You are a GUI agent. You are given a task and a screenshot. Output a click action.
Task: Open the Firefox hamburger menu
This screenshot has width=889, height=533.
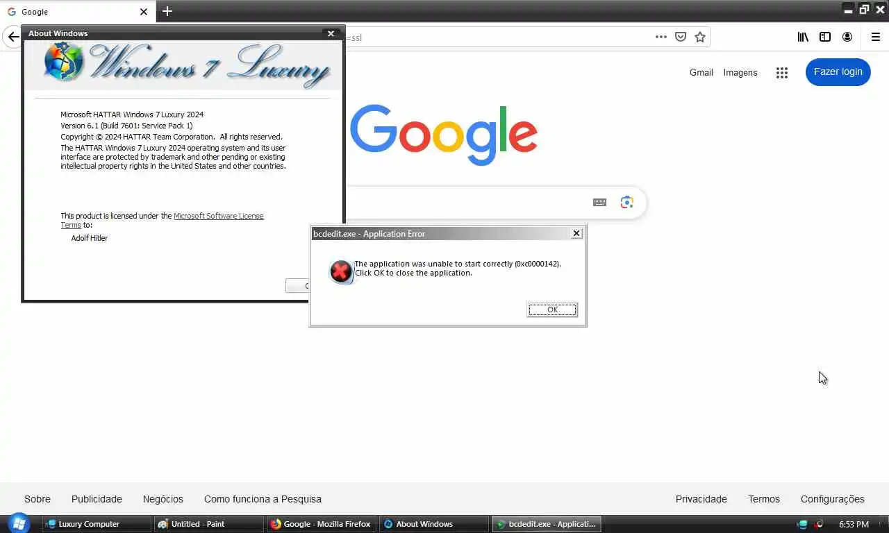(875, 37)
